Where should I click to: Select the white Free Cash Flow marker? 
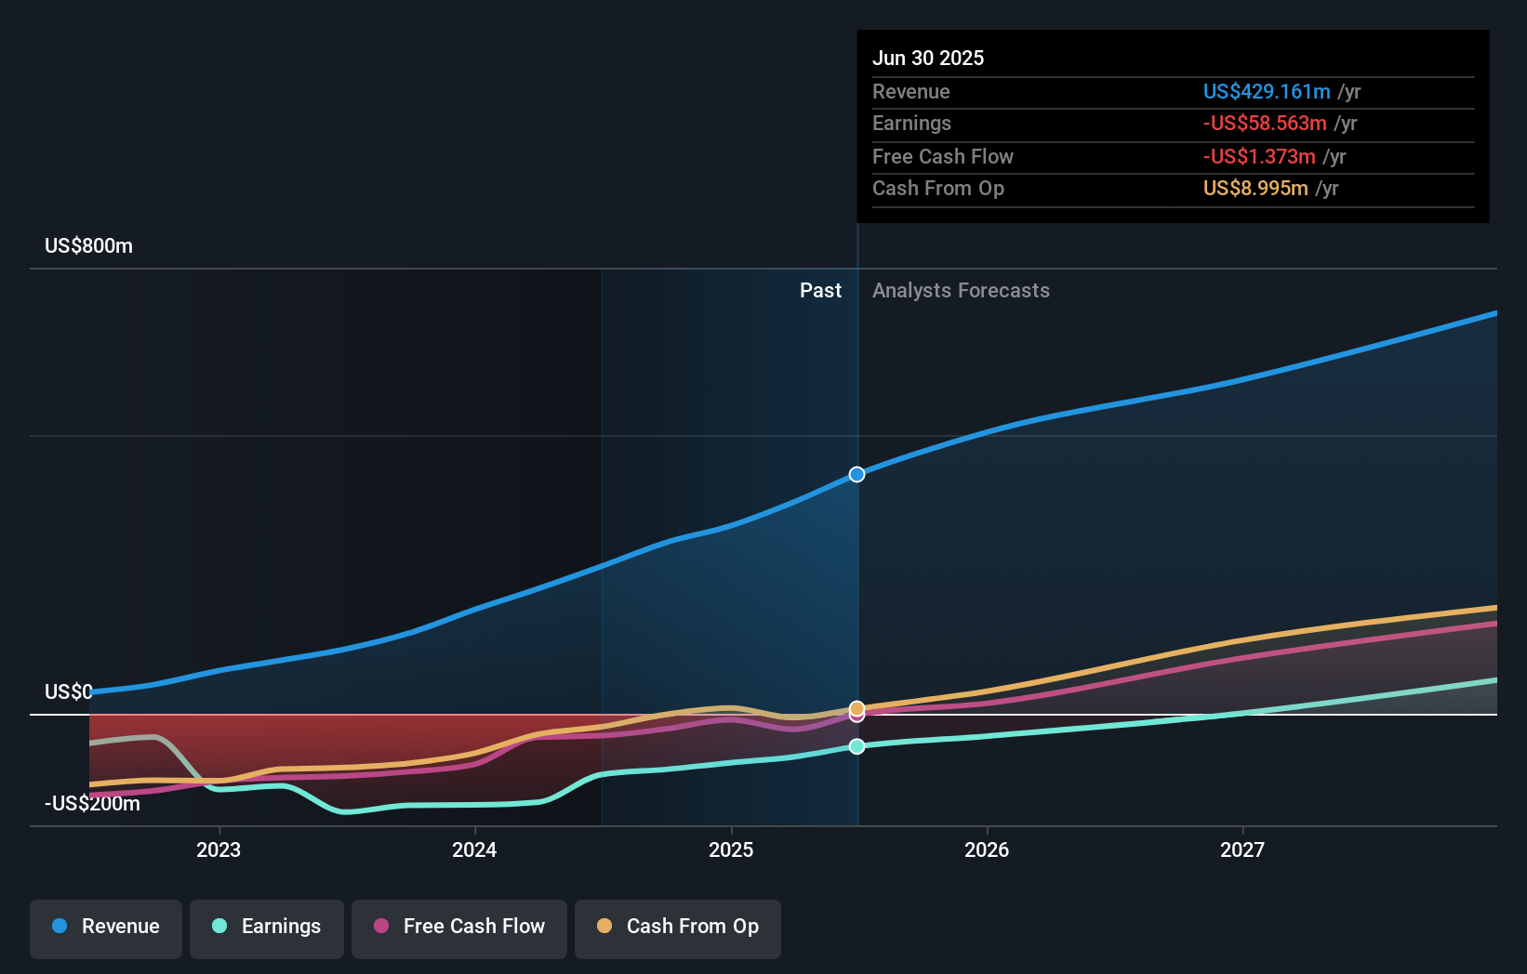(x=856, y=716)
